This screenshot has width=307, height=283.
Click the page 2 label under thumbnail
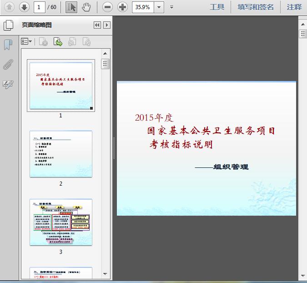click(60, 184)
